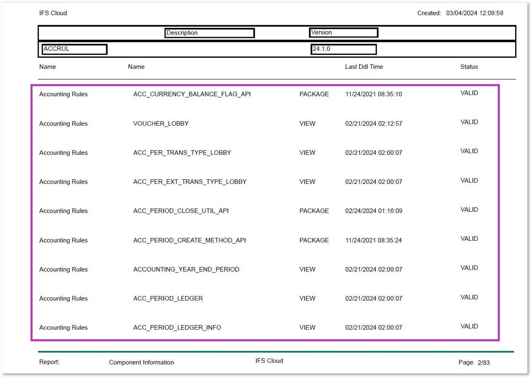Click the 24.1.0 version value field
Screen dimensions: 532x378
click(x=344, y=49)
